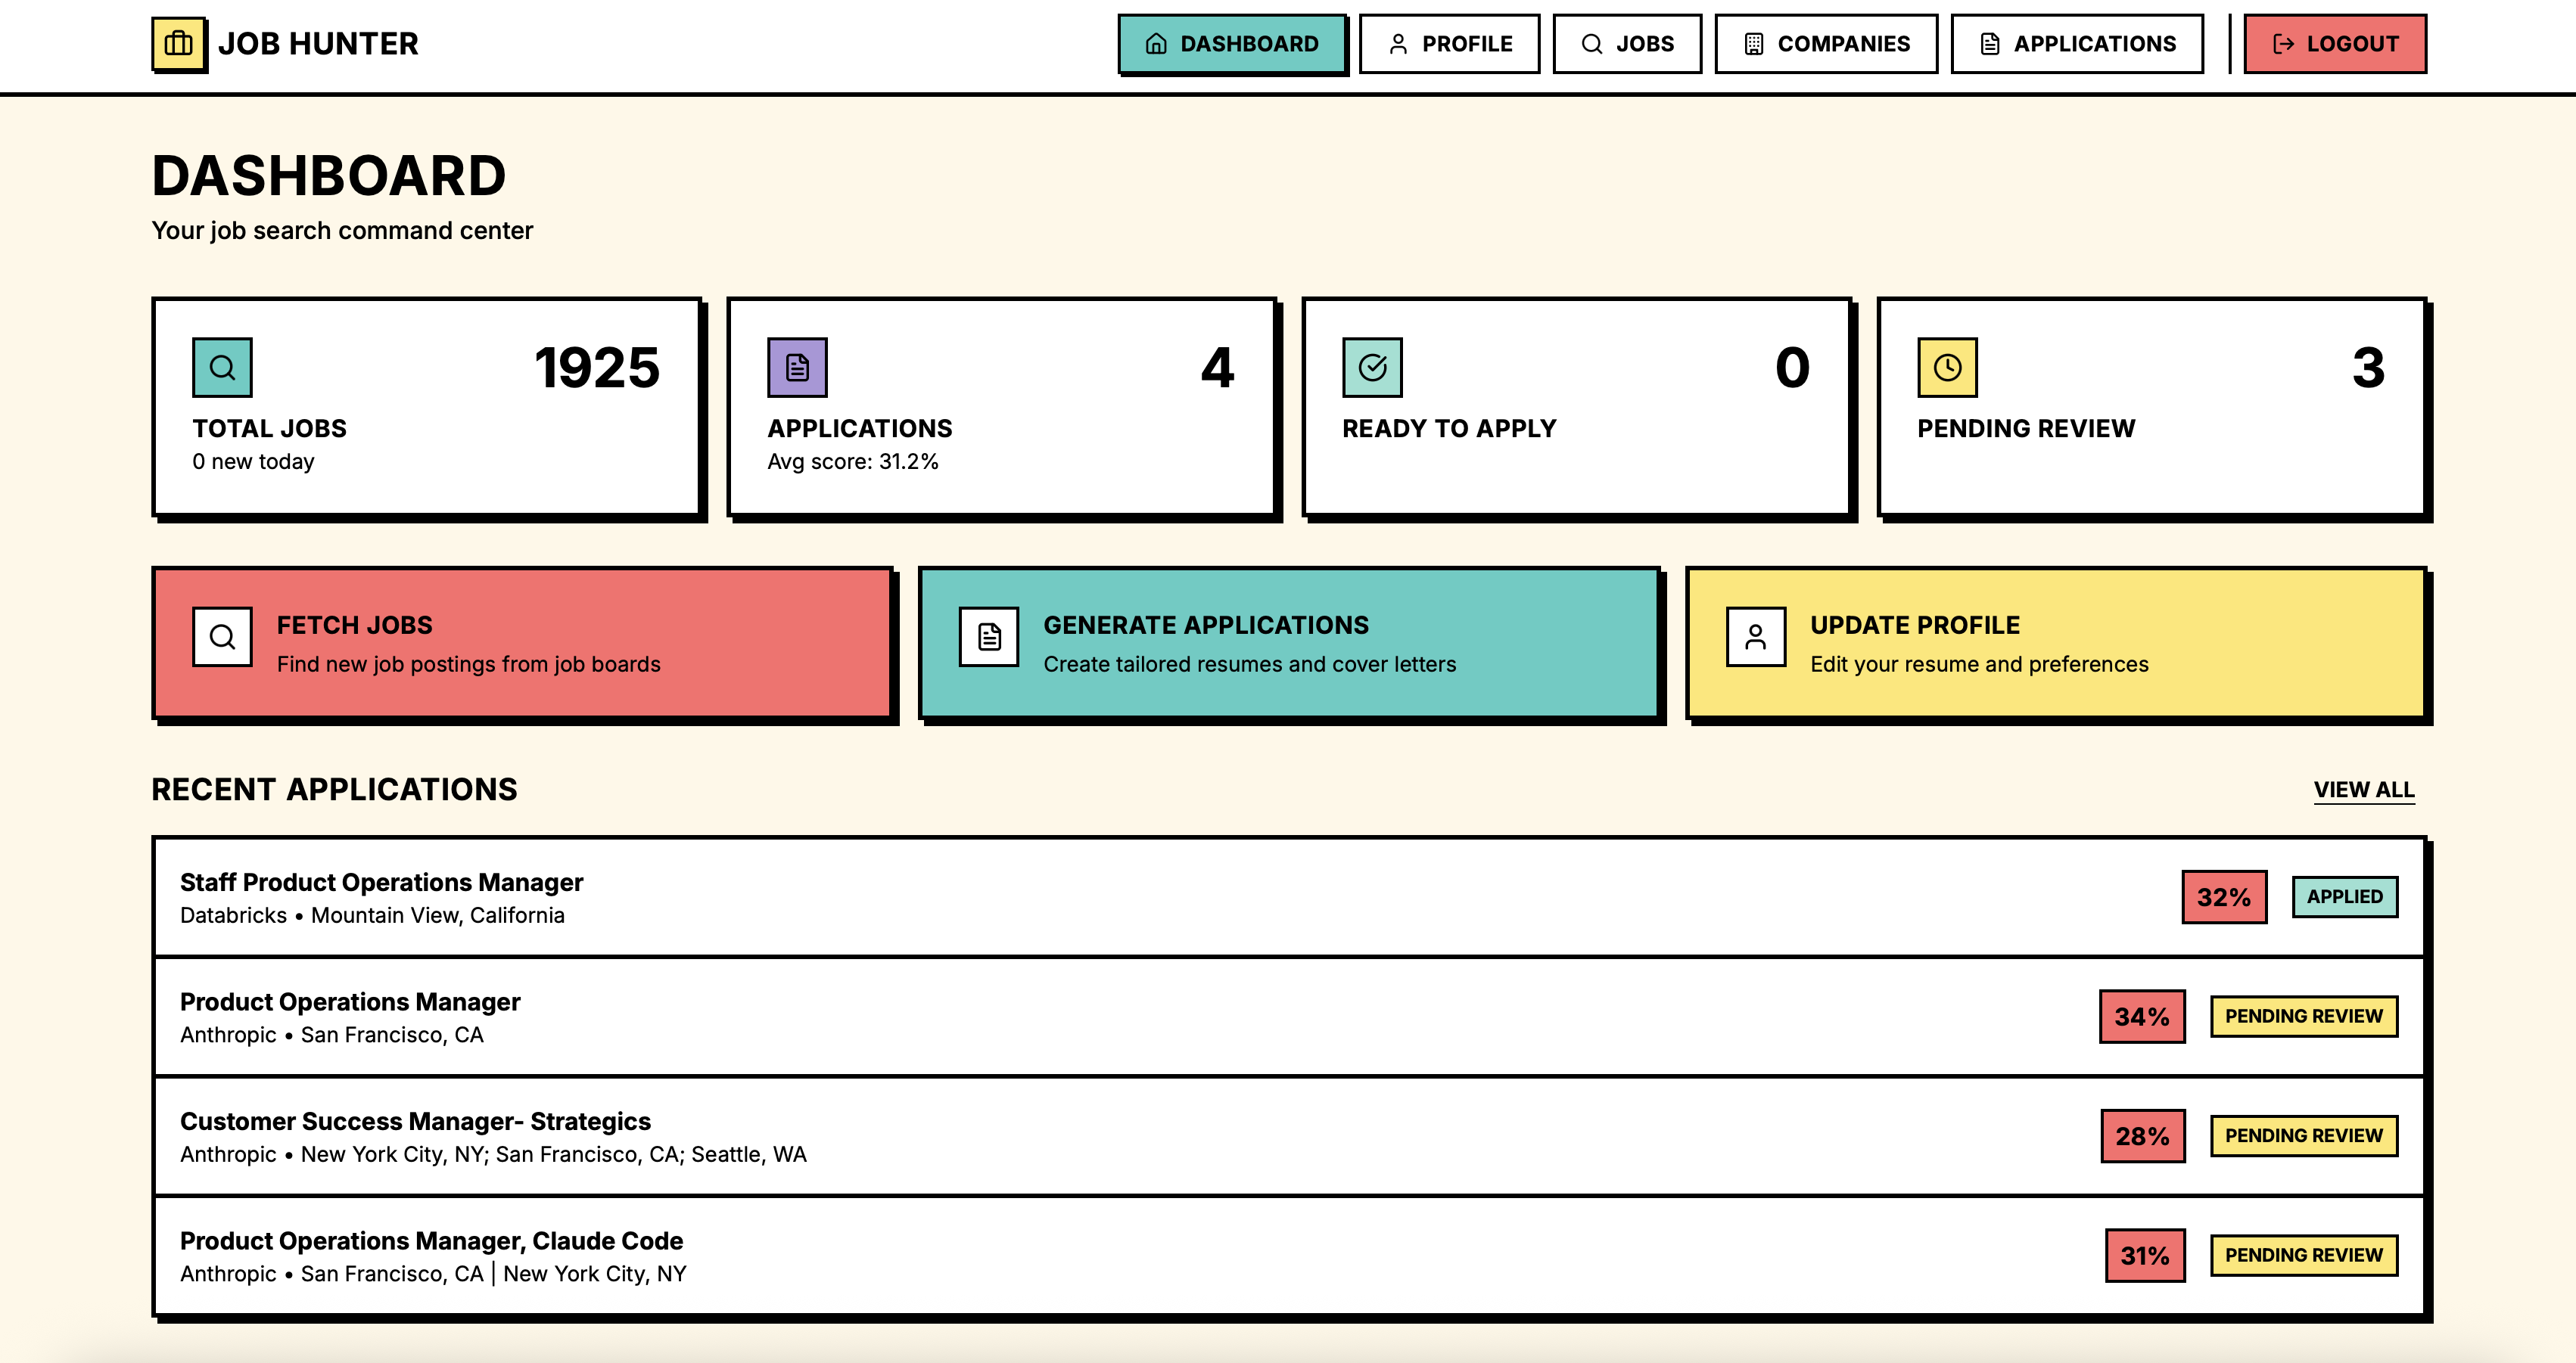Click Pending Review badge on Claude Code row
The width and height of the screenshot is (2576, 1363).
2303,1255
